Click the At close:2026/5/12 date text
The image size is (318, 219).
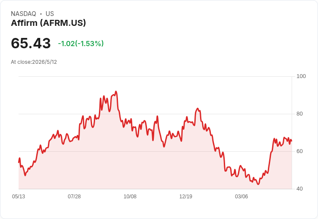[34, 62]
